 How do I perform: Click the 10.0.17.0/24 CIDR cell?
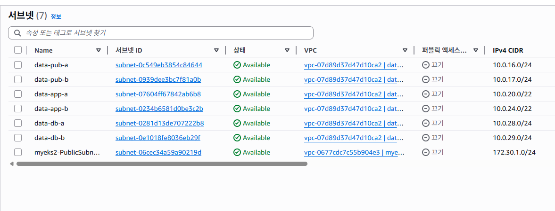tap(512, 79)
